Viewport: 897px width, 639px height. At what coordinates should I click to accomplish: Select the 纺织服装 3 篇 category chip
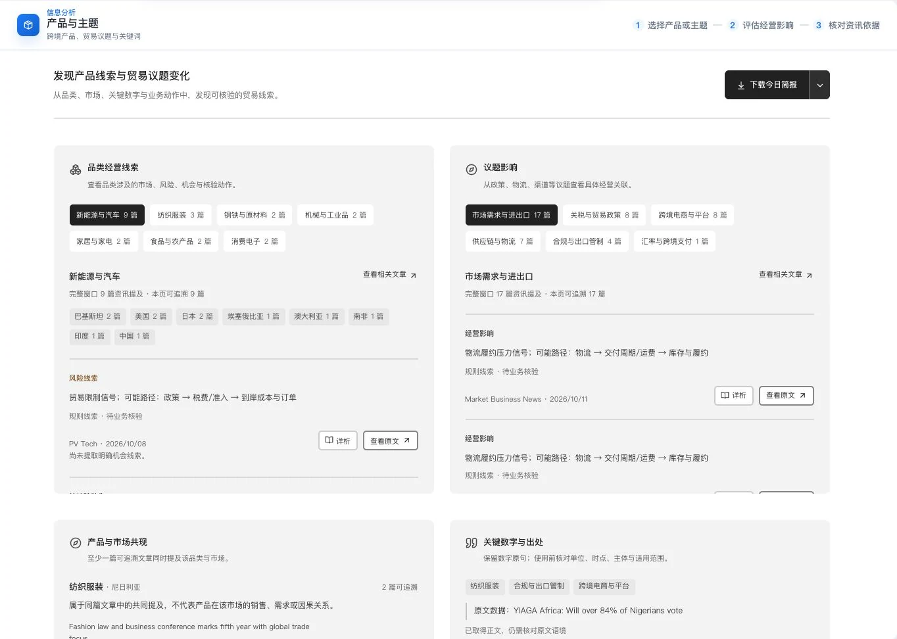181,215
